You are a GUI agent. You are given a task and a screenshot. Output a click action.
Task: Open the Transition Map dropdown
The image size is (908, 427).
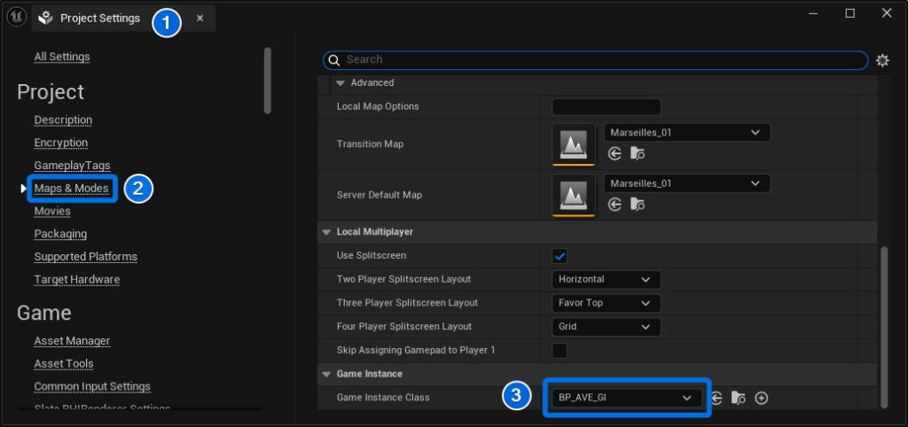[x=686, y=133]
